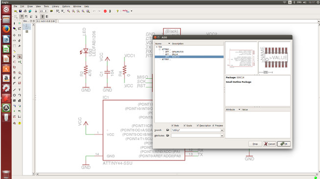Click the Open file icon in toolbar

pos(15,11)
